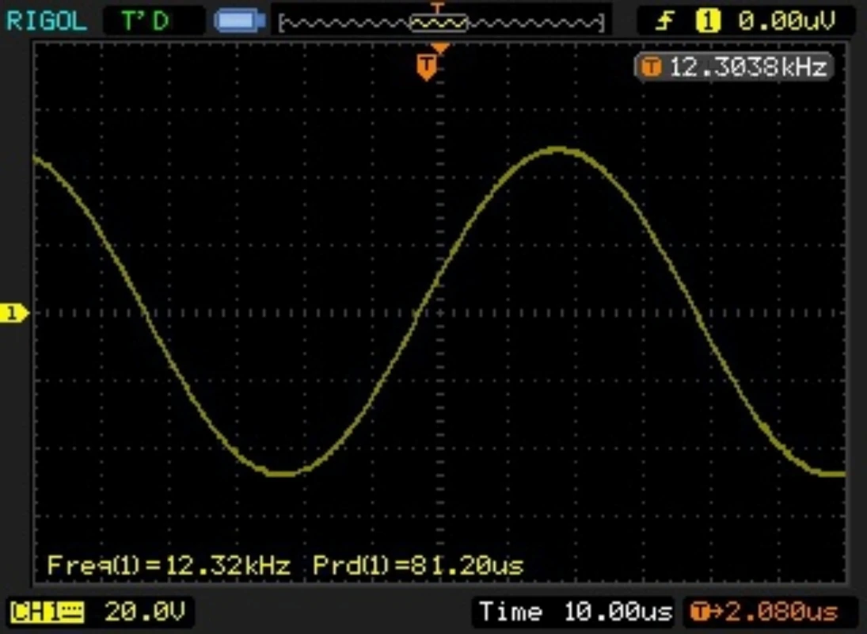Viewport: 867px width, 634px height.
Task: Click the RIGOL logo text
Action: coord(47,21)
